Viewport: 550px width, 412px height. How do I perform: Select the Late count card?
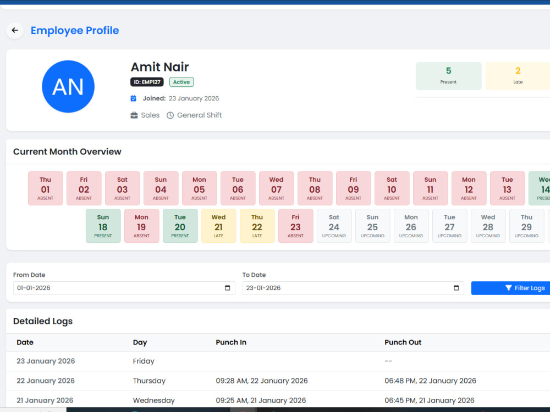518,76
